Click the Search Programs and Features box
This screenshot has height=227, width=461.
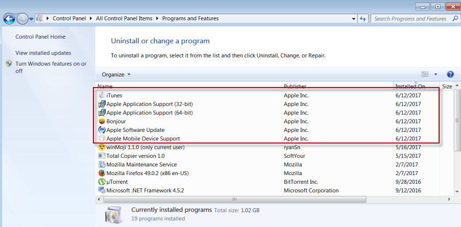[x=409, y=19]
